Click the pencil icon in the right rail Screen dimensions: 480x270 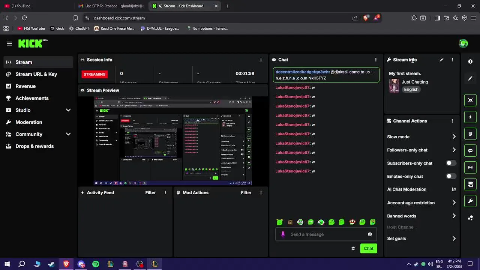tap(470, 78)
